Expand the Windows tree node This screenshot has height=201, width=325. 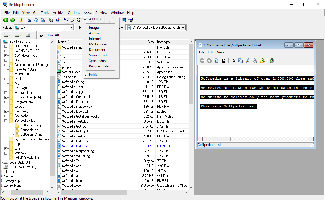6,153
